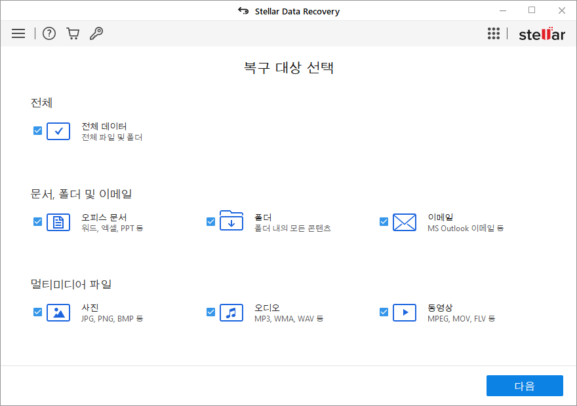Click the 사진 picture icon
This screenshot has height=406, width=577.
[58, 312]
